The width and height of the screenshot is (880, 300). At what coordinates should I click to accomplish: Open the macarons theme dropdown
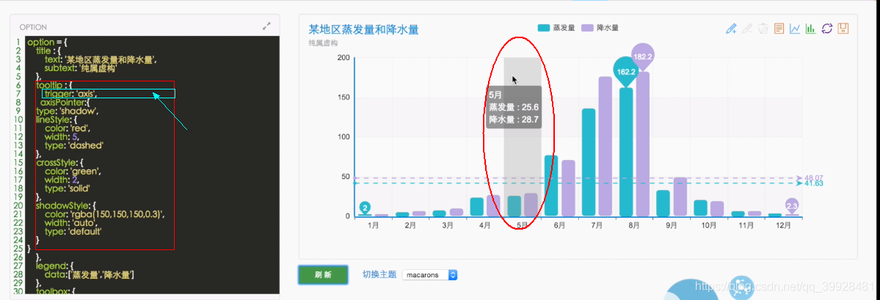[x=430, y=275]
